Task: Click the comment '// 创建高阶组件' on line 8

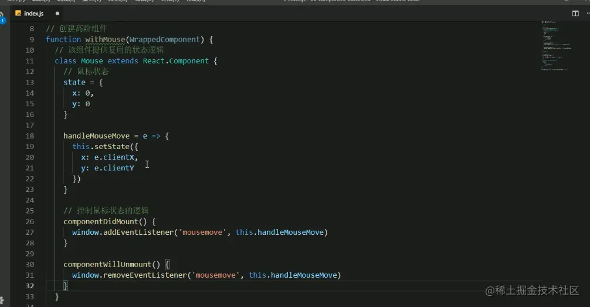Action: pos(76,29)
